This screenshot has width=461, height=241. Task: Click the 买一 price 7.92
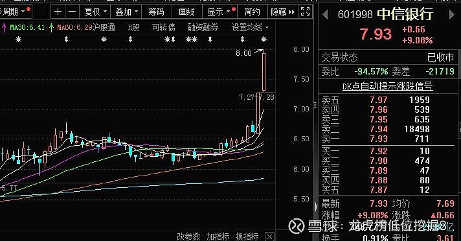(379, 151)
